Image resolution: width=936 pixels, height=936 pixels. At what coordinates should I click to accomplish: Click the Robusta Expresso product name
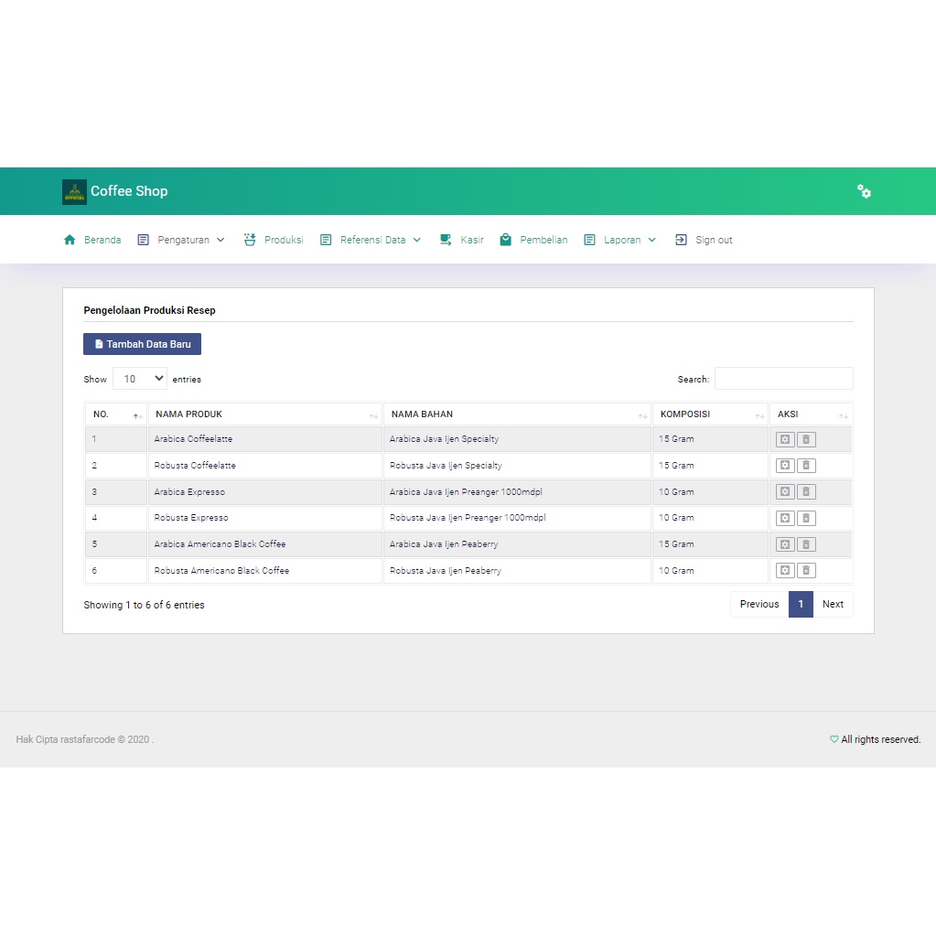(x=191, y=518)
